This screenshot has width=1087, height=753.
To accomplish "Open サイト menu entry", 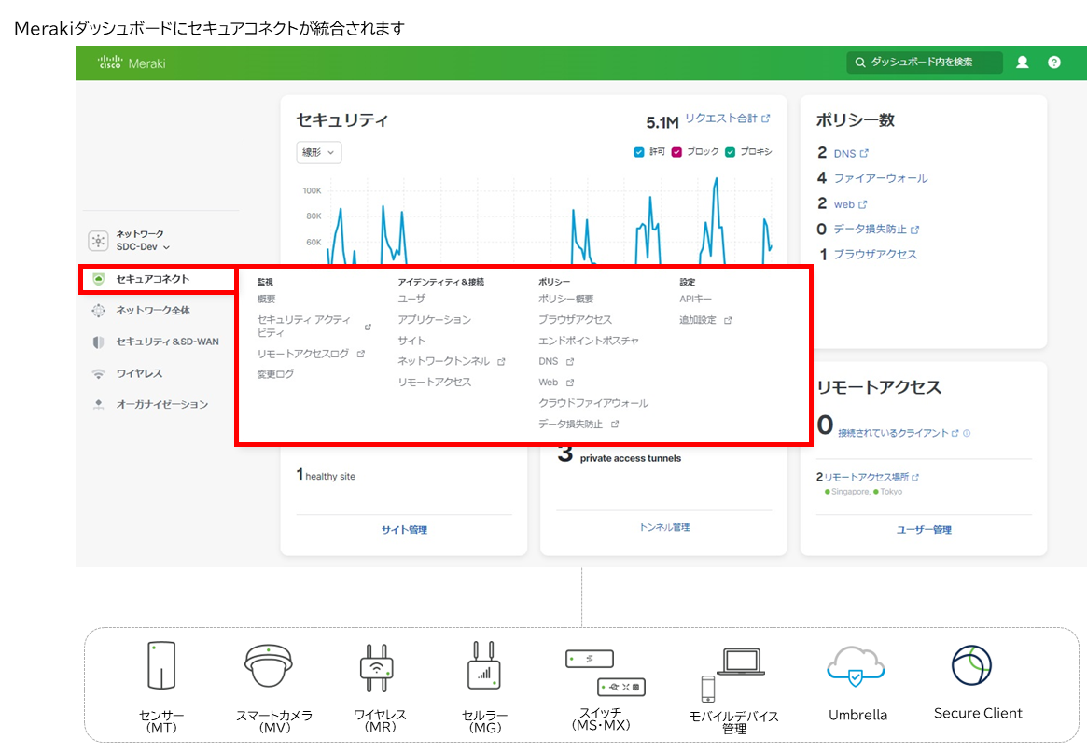I will coord(411,341).
